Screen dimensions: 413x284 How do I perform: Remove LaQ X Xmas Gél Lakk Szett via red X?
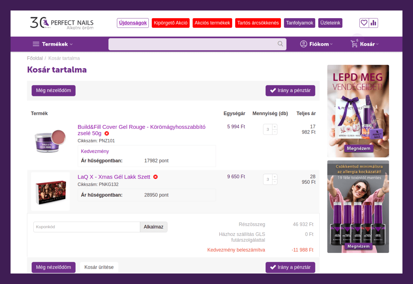point(155,177)
